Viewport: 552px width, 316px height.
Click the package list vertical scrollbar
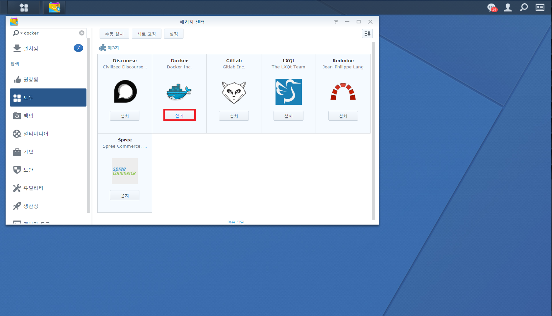[x=373, y=130]
